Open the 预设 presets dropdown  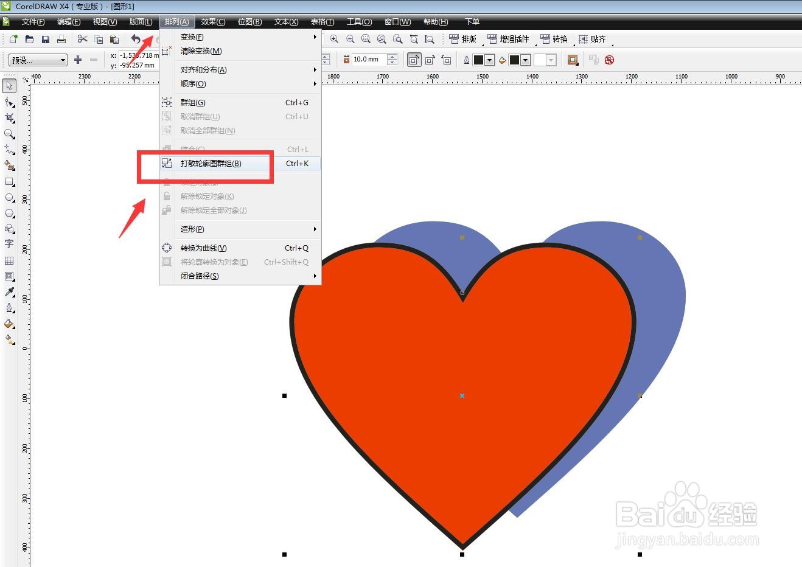38,60
